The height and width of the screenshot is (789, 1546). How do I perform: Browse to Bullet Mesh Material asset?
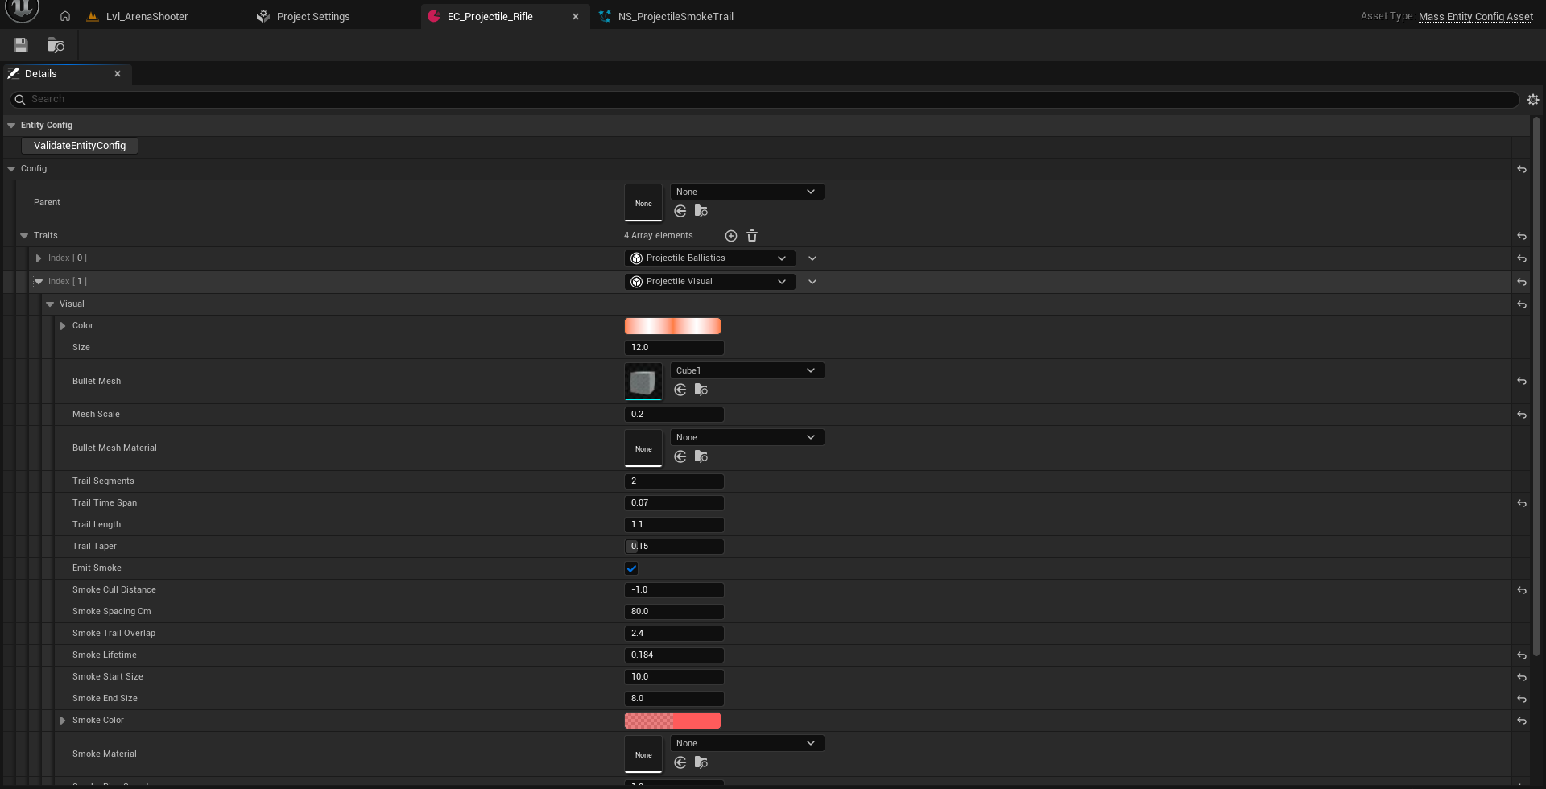click(701, 456)
